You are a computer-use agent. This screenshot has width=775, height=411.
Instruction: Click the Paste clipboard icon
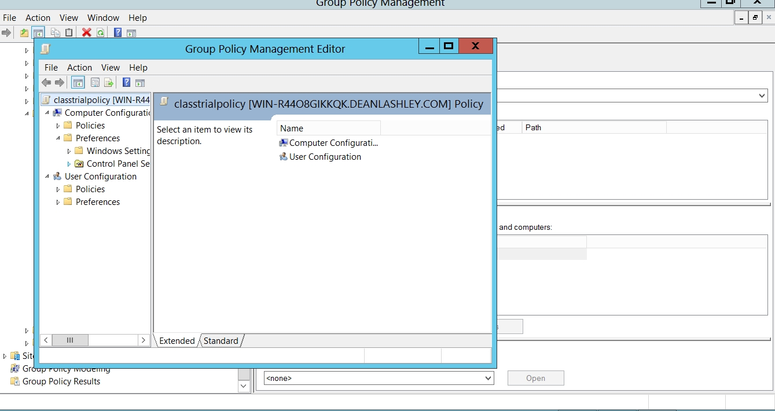[69, 32]
